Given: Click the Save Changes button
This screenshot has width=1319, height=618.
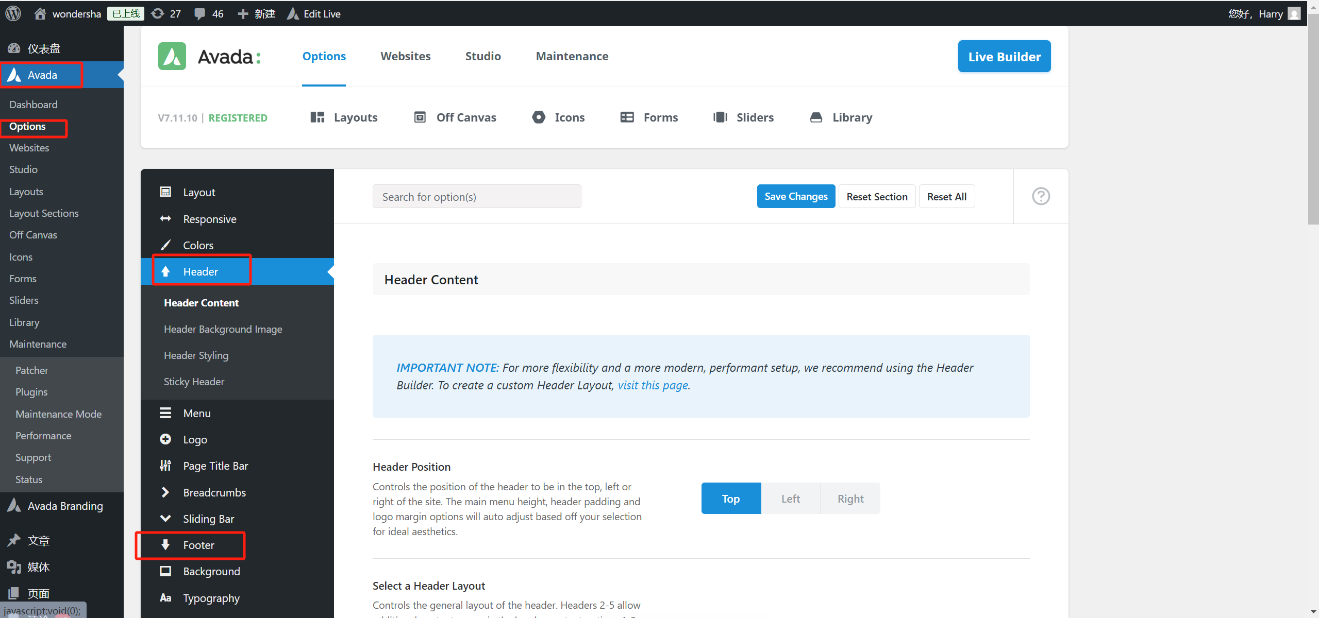Looking at the screenshot, I should click(x=795, y=196).
